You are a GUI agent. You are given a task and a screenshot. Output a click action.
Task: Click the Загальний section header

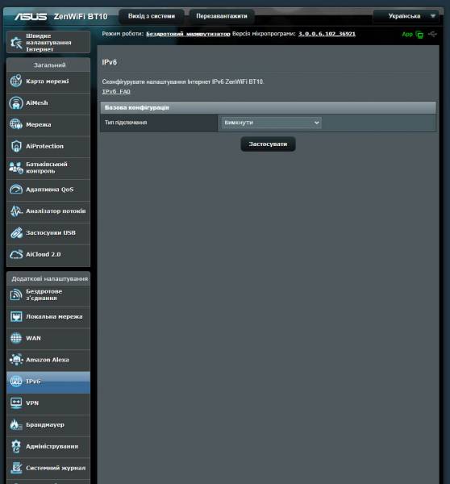(49, 65)
